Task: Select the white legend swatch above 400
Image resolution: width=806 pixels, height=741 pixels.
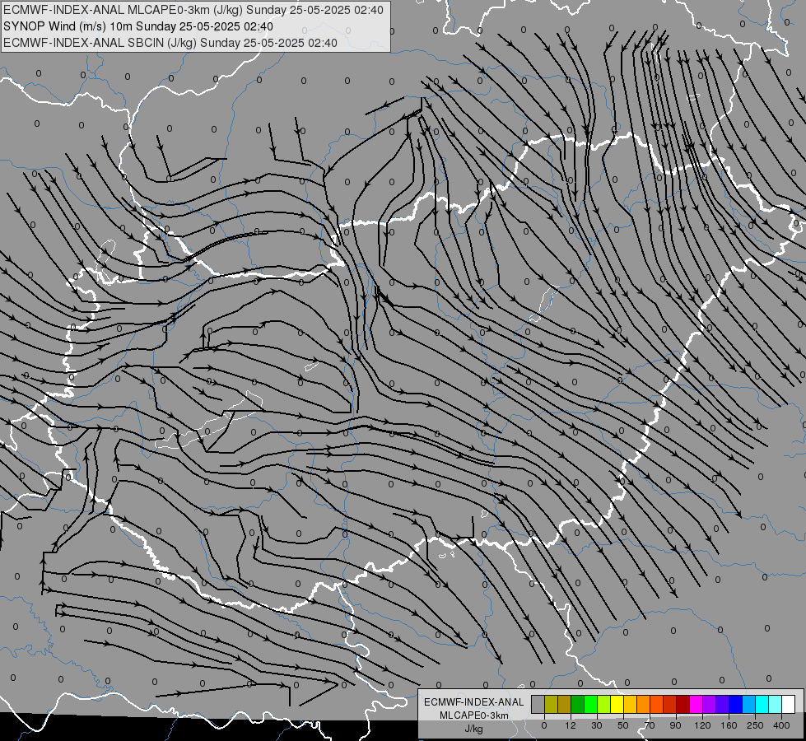Action: tap(789, 705)
